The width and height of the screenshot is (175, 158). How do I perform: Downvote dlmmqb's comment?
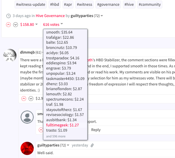point(31,99)
